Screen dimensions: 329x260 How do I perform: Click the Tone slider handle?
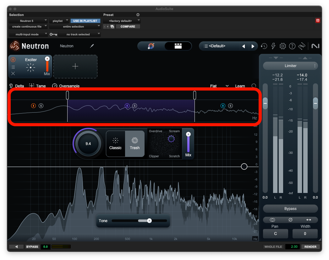coord(149,221)
